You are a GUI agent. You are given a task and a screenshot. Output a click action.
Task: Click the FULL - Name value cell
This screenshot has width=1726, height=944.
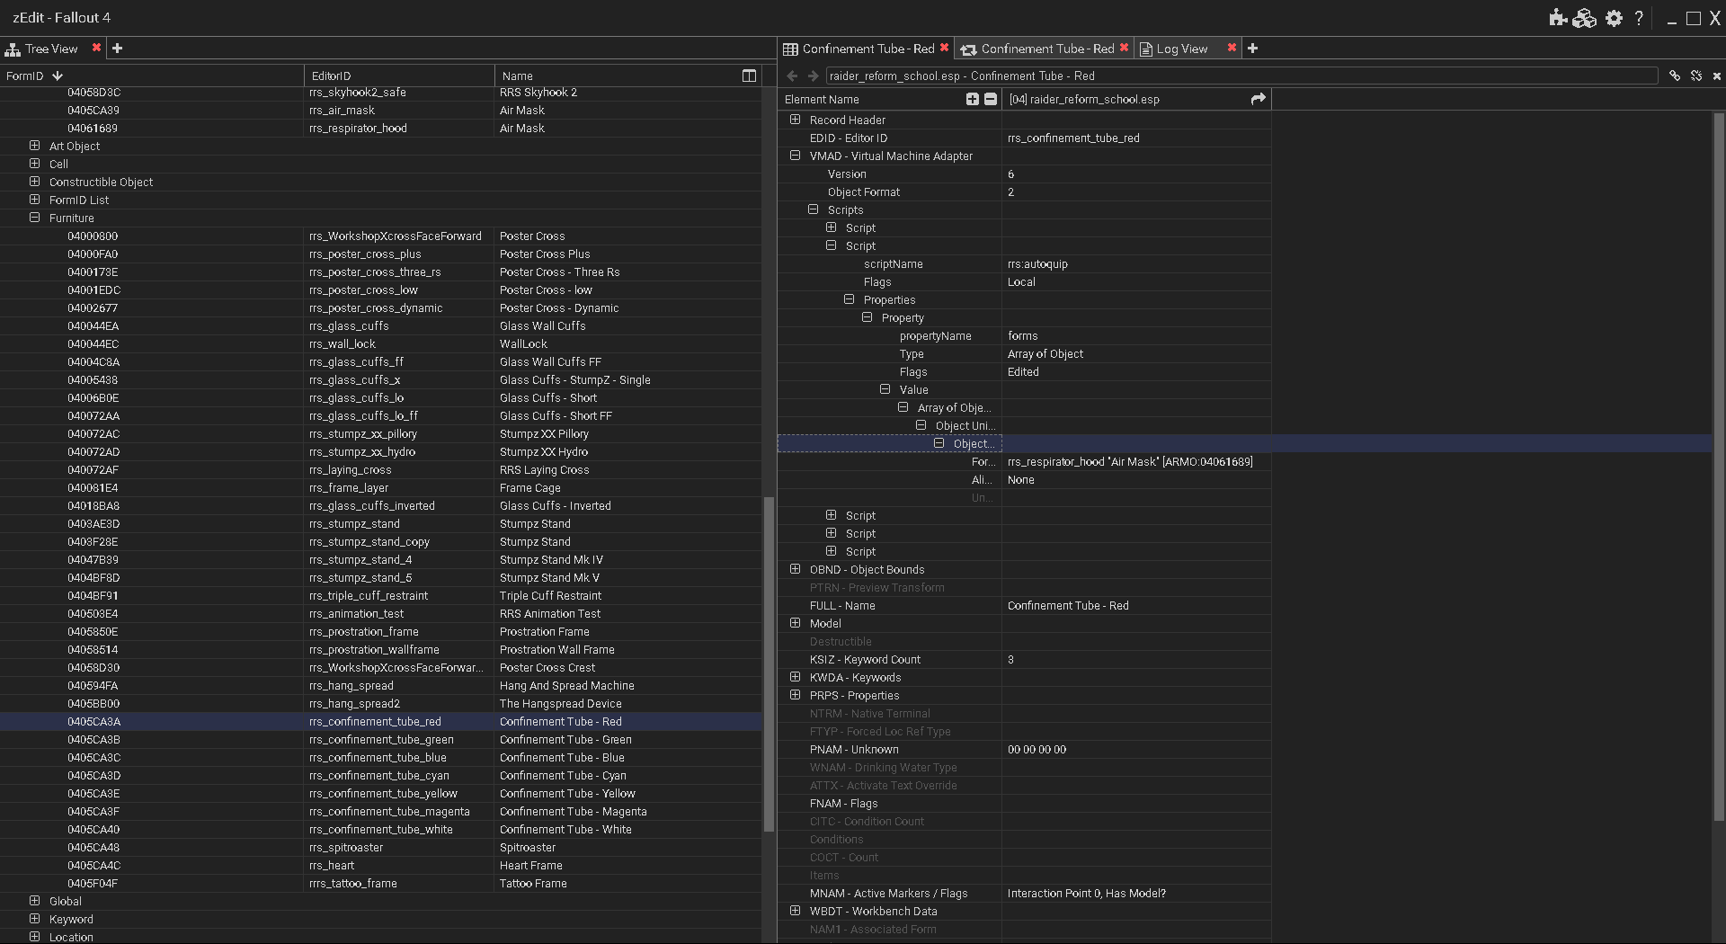pos(1136,605)
